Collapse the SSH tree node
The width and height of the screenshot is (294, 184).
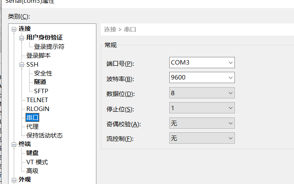[22, 64]
